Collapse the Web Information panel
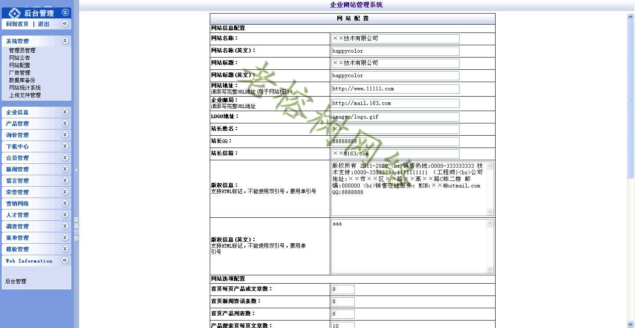Image resolution: width=635 pixels, height=328 pixels. point(65,260)
